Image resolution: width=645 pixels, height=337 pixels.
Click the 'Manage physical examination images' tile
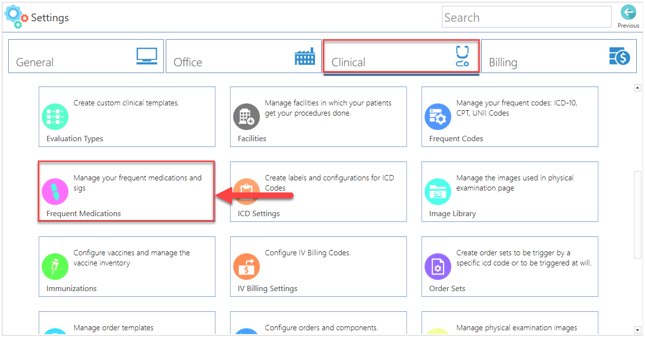click(x=510, y=323)
